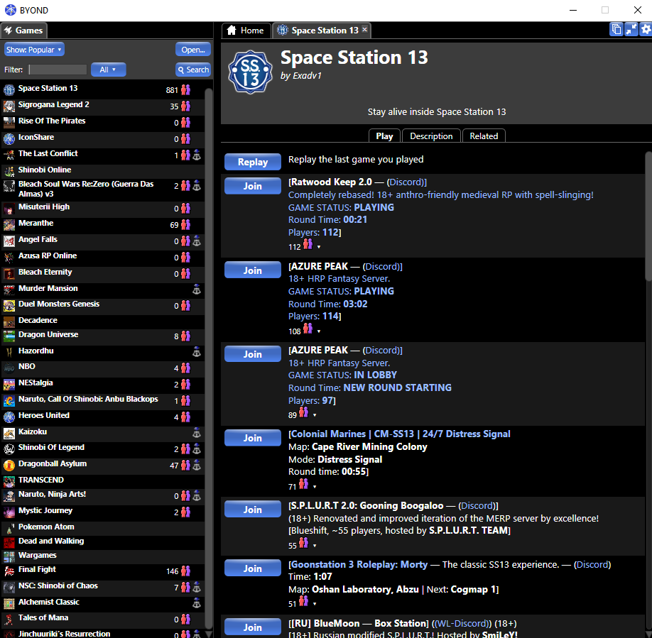Image resolution: width=652 pixels, height=638 pixels.
Task: Click the players icon under the Ratwood Keep entry
Action: coord(308,244)
